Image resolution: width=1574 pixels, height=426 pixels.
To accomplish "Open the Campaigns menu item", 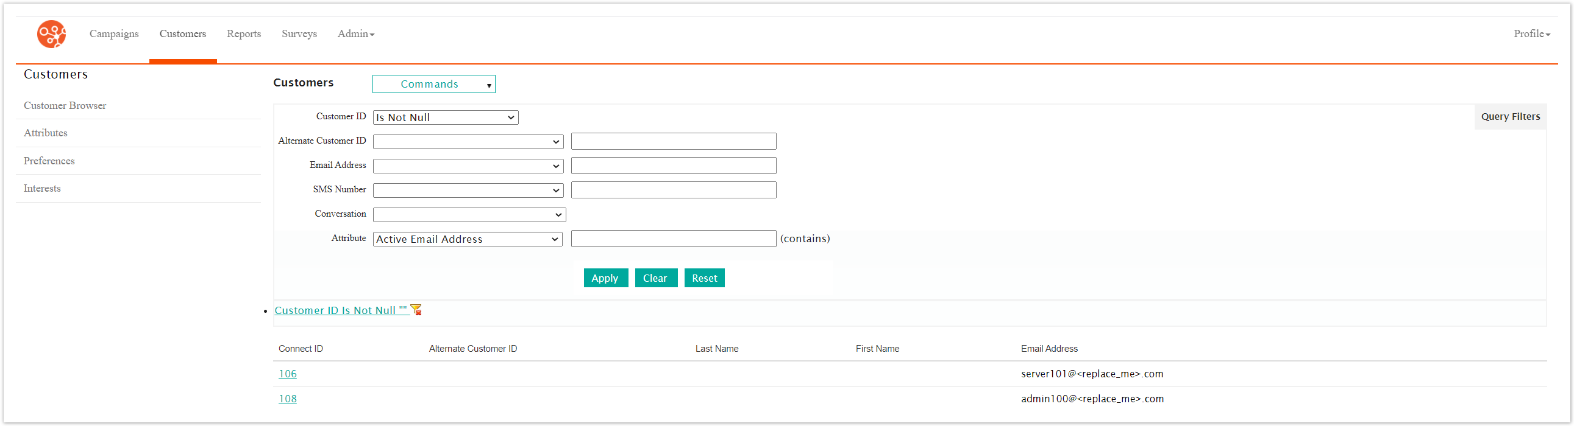I will (x=114, y=33).
